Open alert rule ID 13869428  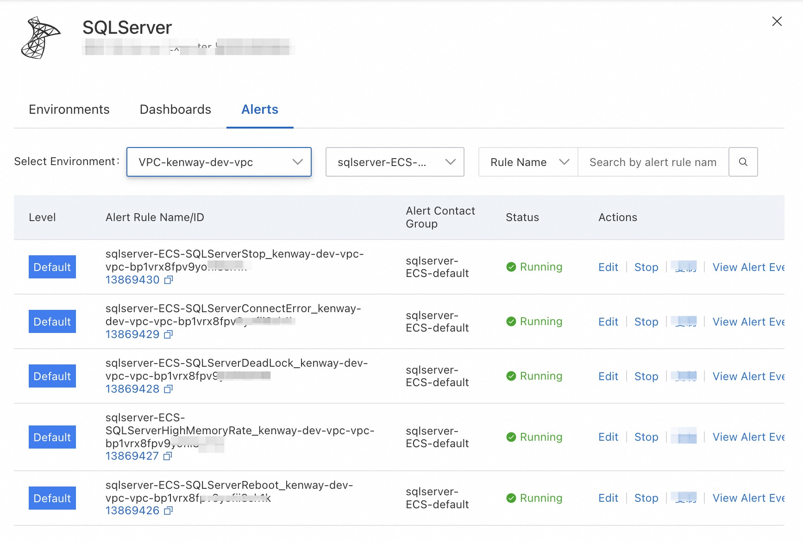click(132, 389)
